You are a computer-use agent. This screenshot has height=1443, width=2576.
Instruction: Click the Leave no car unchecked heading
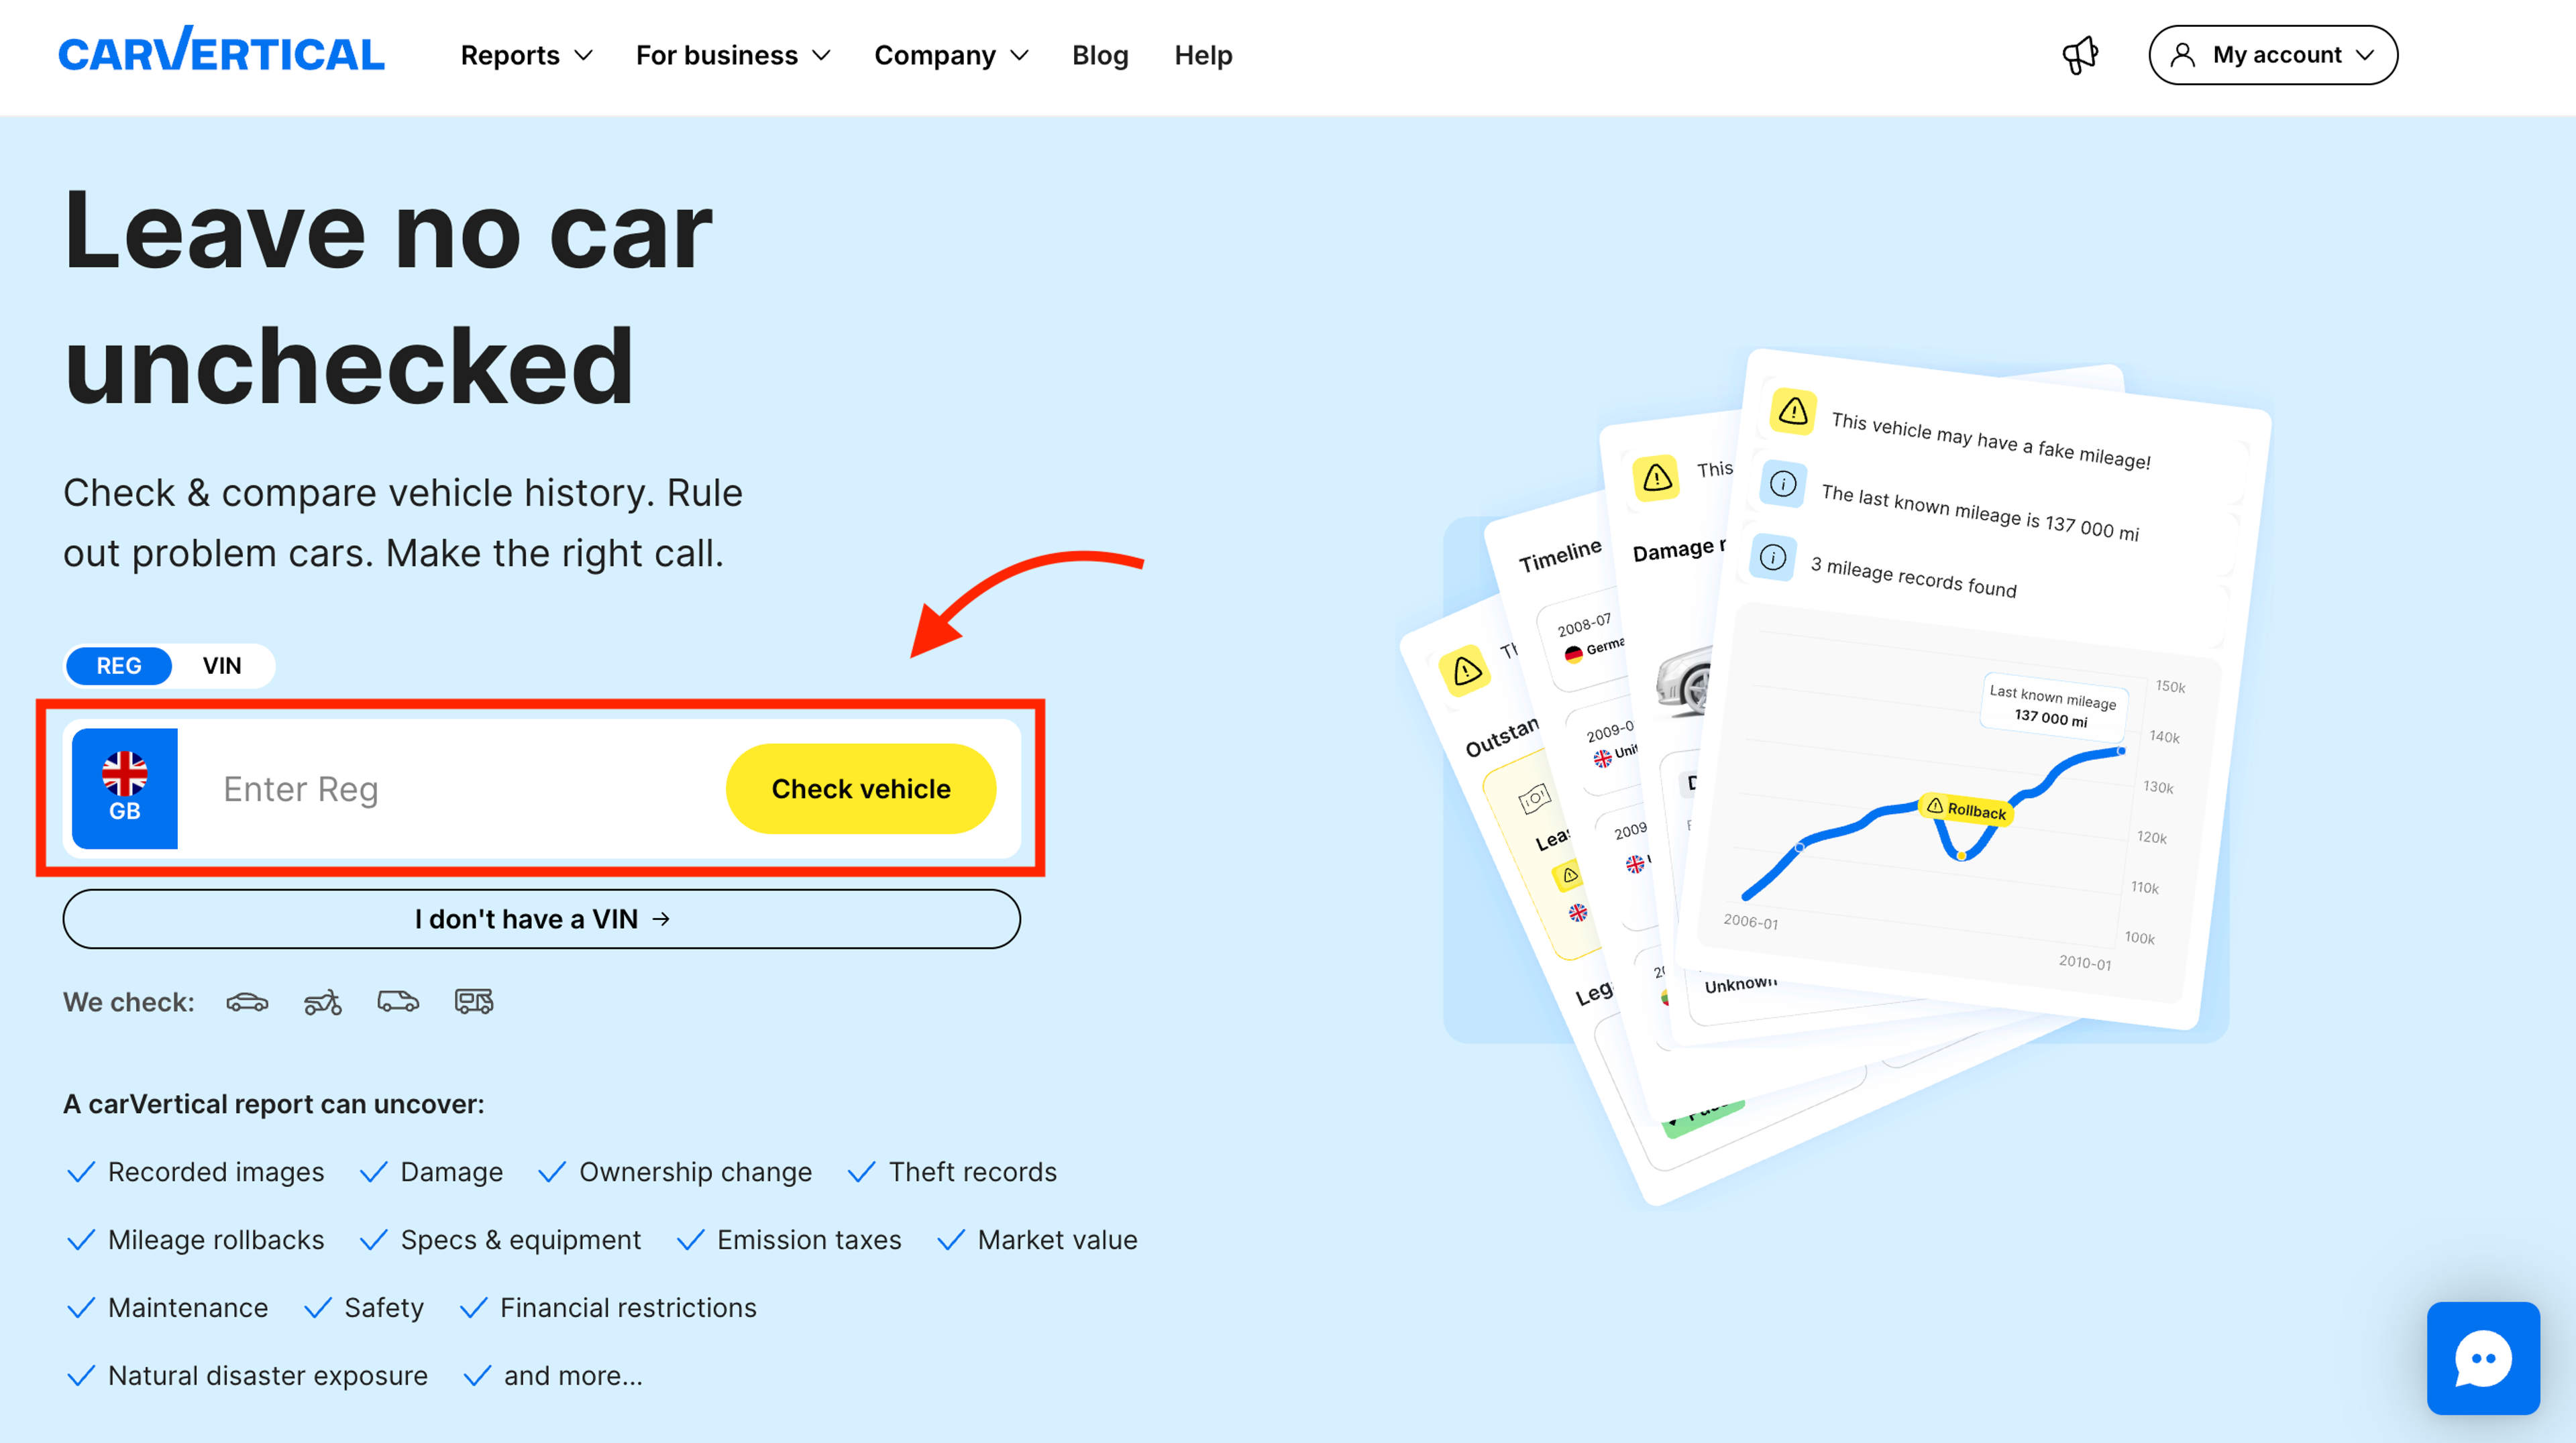[388, 298]
